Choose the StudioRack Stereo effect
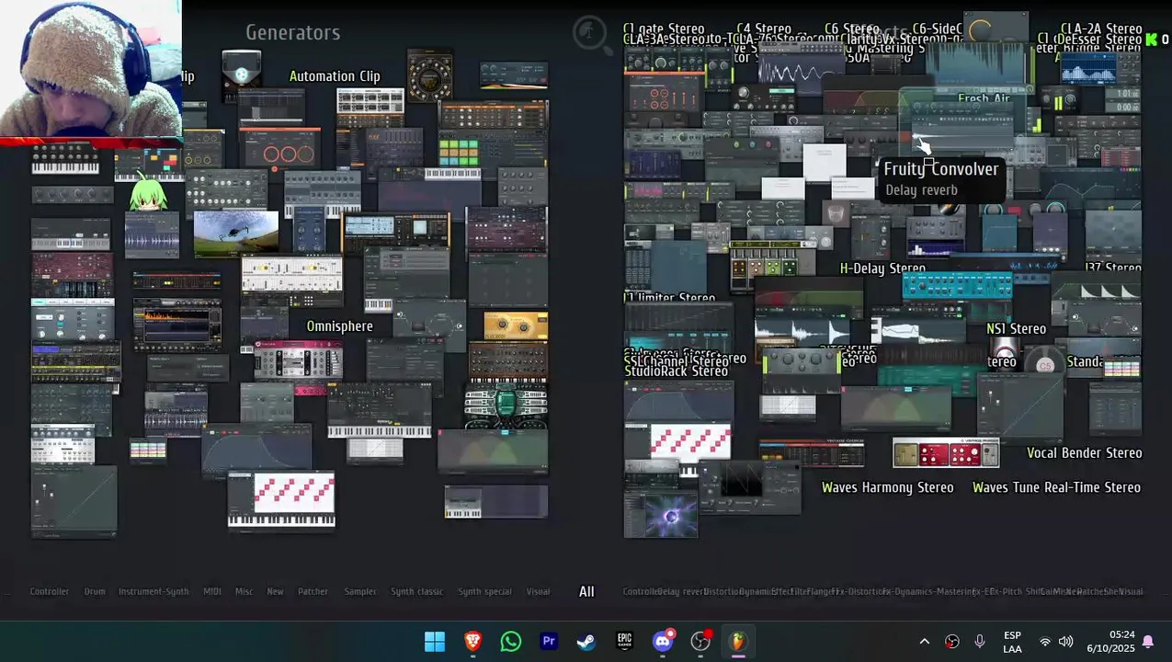Viewport: 1172px width, 662px height. pos(676,371)
